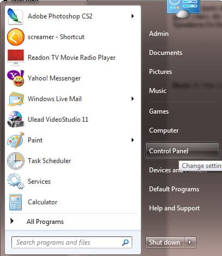Launch the Ulead VideoStudio 11 camera icon
222x256 pixels.
tap(16, 120)
